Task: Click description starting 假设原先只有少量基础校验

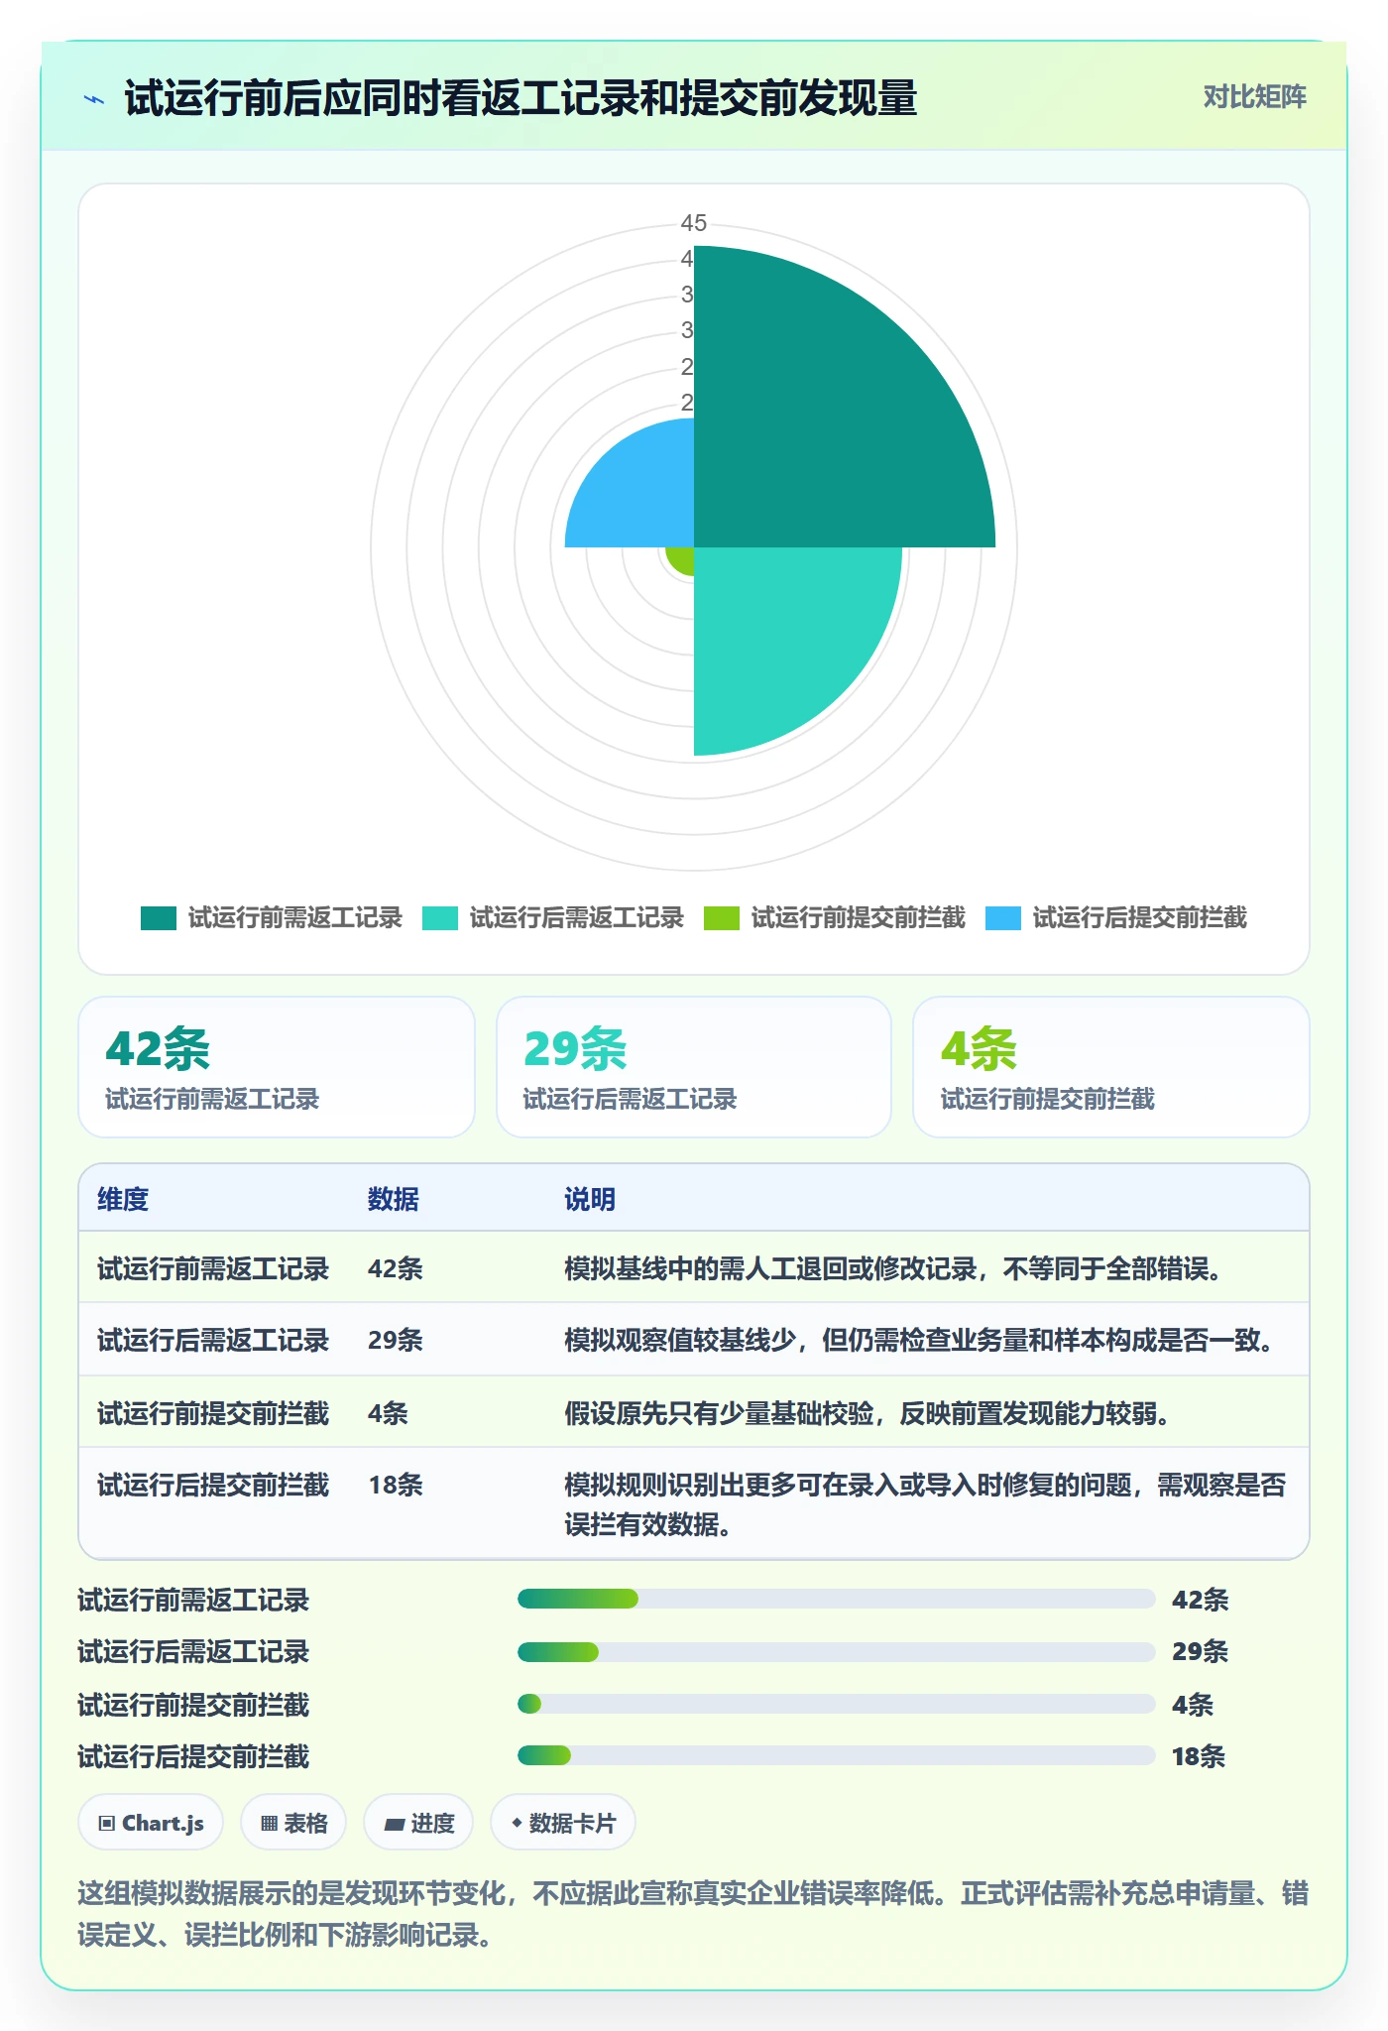Action: point(868,1413)
